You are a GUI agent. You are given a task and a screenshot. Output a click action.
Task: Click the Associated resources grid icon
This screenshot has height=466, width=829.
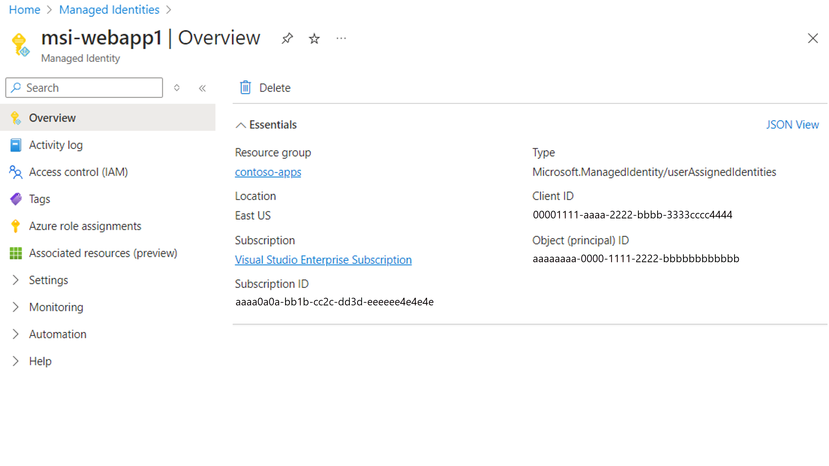coord(16,253)
